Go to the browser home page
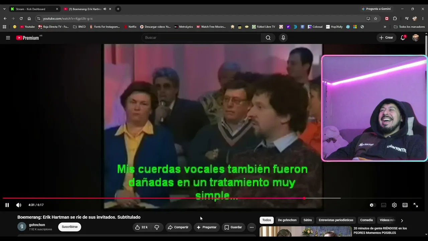 tap(29, 18)
